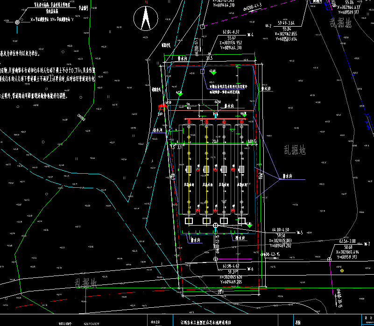Select the white square chamber below the leftmost tank
Image resolution: width=374 pixels, height=326 pixels.
[x=189, y=221]
